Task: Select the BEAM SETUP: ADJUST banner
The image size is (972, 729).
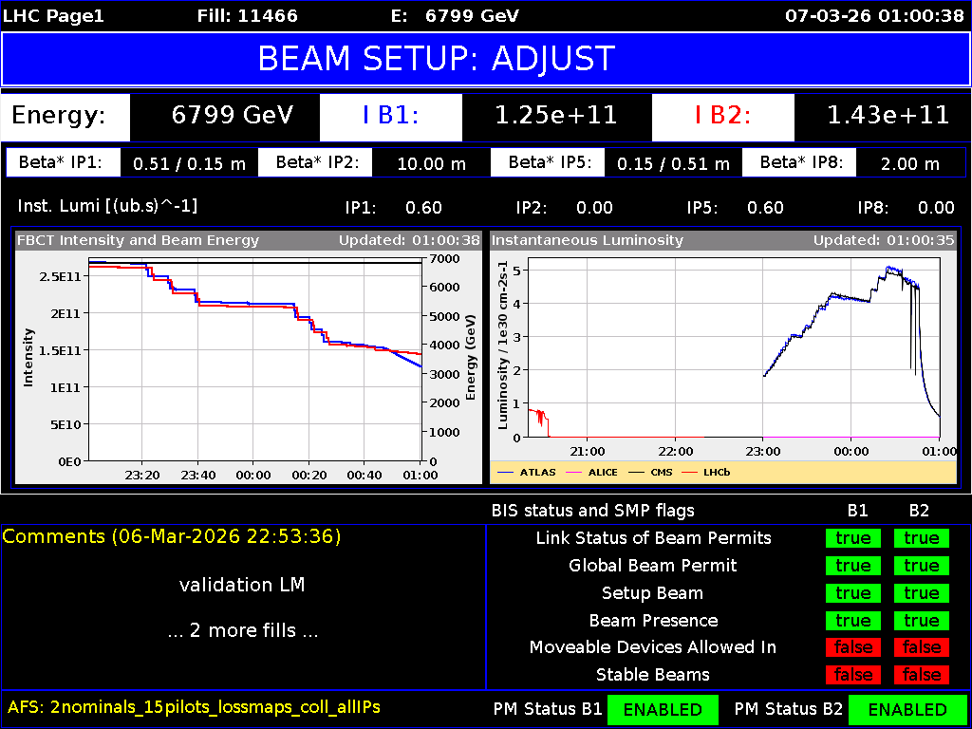Action: pos(485,59)
